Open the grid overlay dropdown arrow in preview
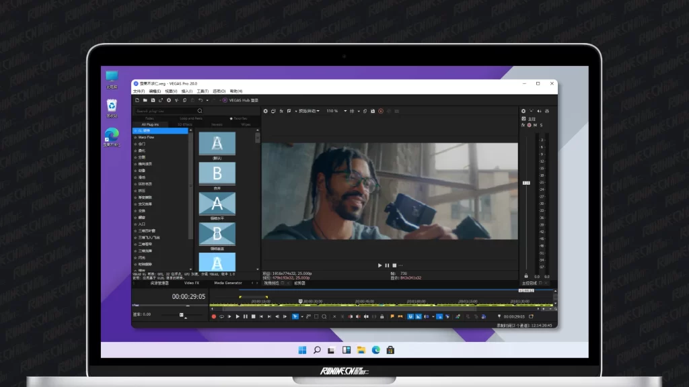The width and height of the screenshot is (689, 387). coord(359,111)
